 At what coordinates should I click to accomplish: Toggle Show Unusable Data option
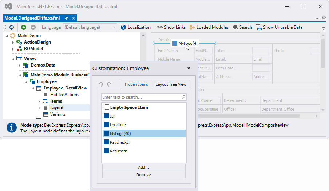click(x=279, y=27)
